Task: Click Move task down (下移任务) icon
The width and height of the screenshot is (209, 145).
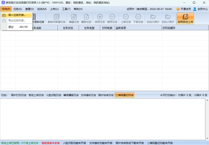Action: [x=138, y=17]
